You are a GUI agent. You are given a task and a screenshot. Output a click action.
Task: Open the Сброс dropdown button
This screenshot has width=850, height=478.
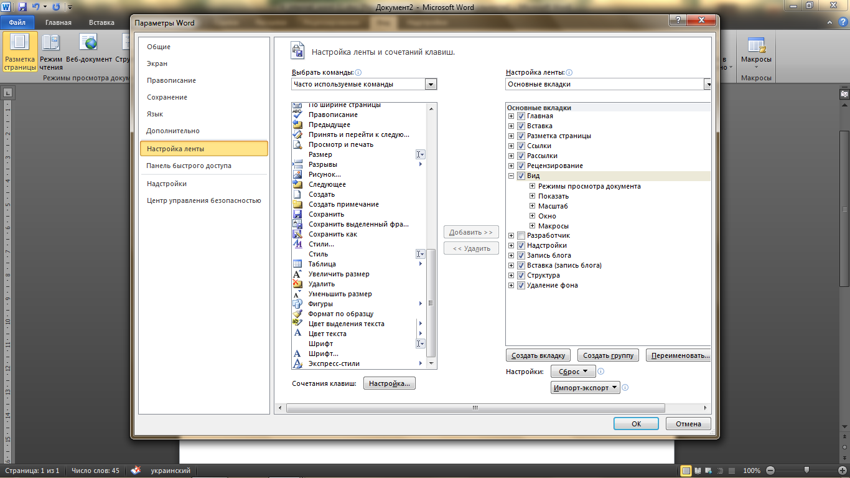[x=573, y=372]
